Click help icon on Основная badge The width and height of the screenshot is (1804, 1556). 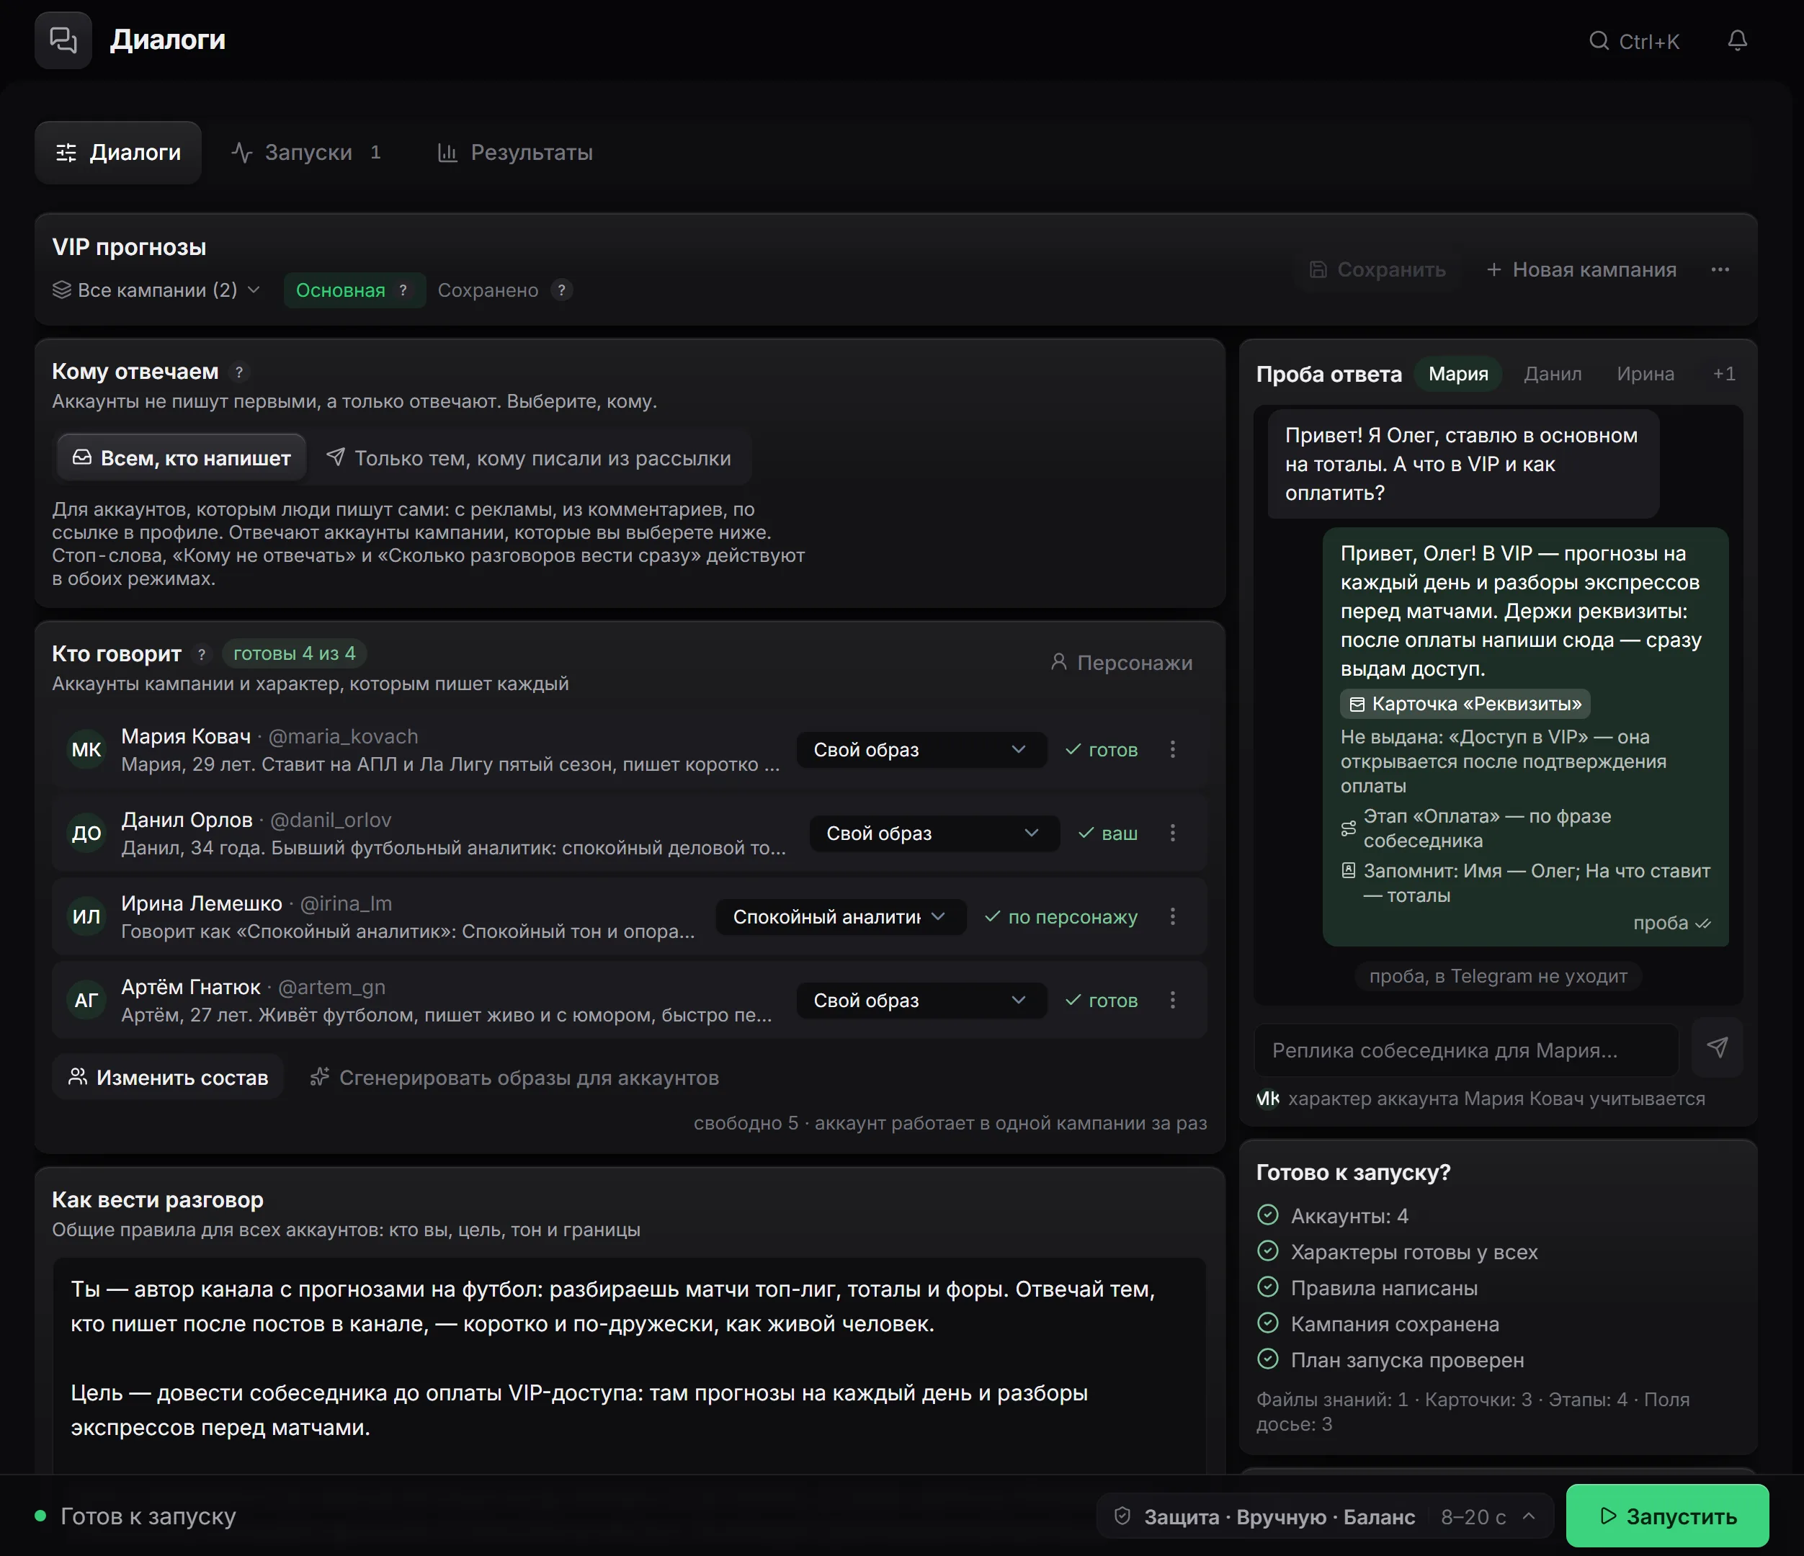[403, 291]
